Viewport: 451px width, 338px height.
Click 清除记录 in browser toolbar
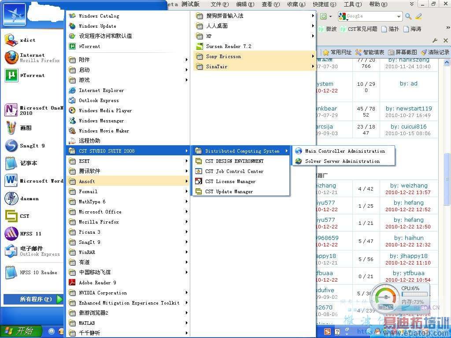(x=435, y=52)
